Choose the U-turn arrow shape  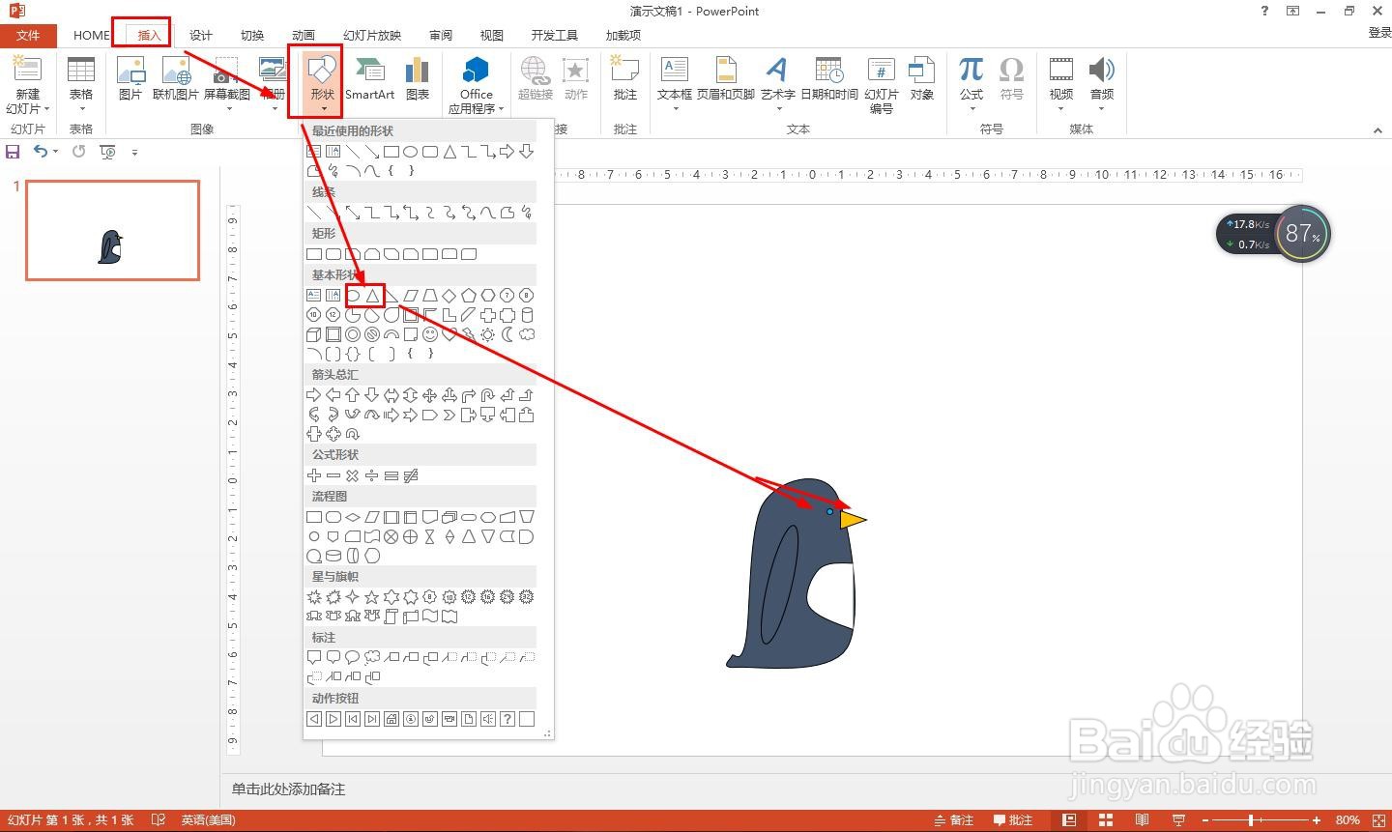tap(488, 395)
